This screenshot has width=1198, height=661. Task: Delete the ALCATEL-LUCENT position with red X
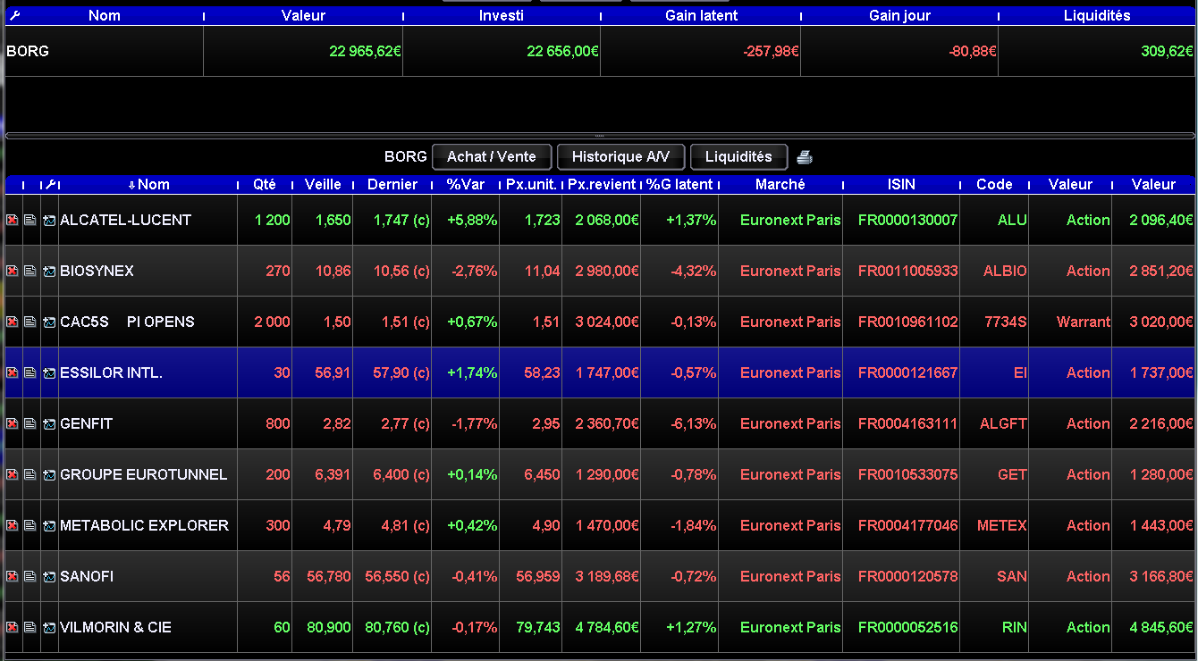pyautogui.click(x=13, y=220)
